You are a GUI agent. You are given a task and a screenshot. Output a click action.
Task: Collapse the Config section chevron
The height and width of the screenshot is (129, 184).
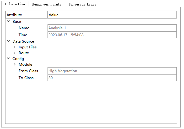click(x=9, y=58)
